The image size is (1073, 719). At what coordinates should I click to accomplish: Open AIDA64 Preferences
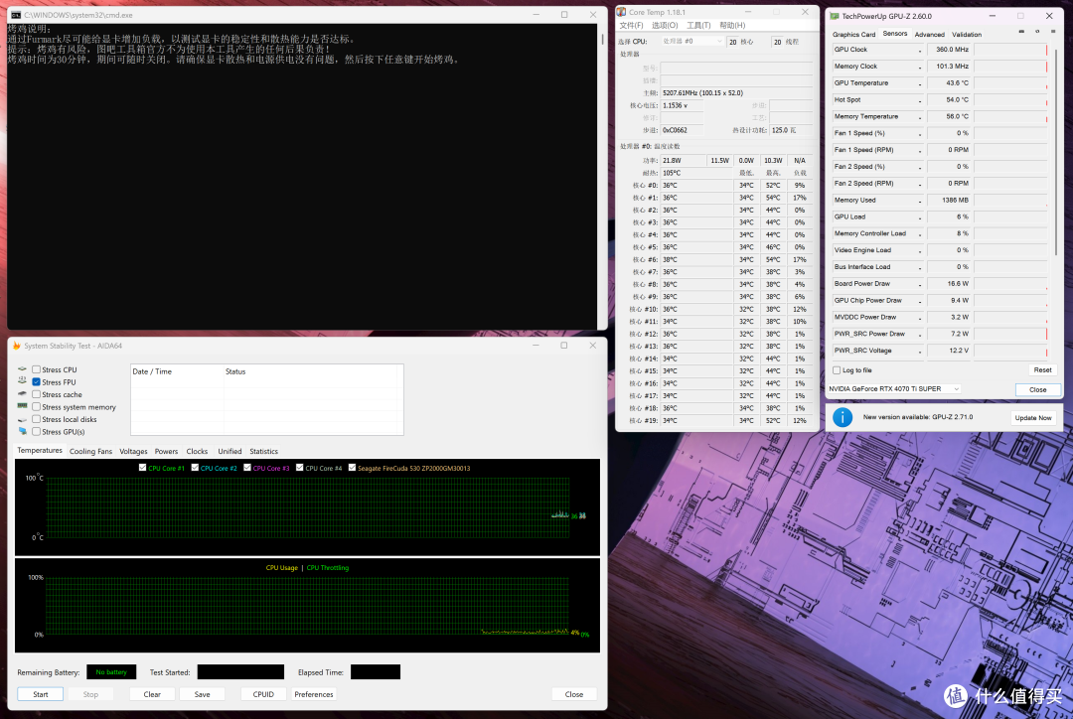click(x=313, y=694)
